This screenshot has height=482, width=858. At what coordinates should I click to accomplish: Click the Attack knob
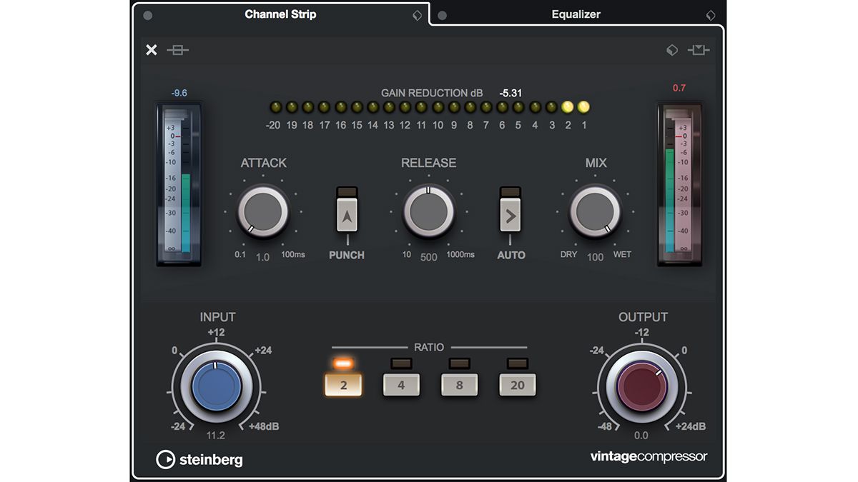coord(263,211)
